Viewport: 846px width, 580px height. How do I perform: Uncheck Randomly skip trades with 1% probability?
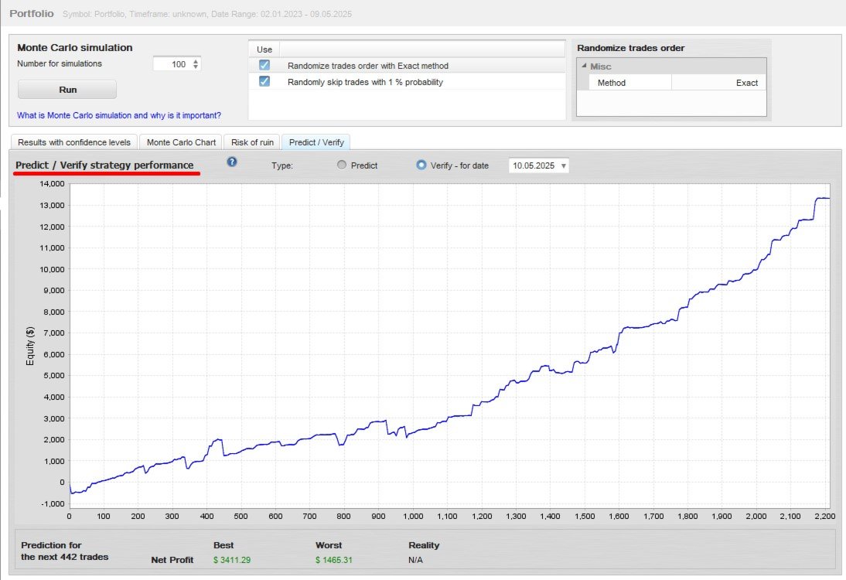pyautogui.click(x=264, y=81)
